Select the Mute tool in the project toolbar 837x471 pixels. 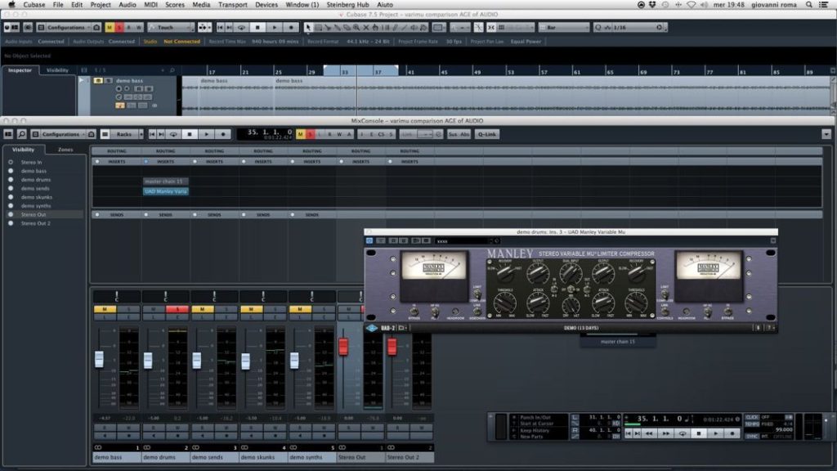(x=365, y=29)
